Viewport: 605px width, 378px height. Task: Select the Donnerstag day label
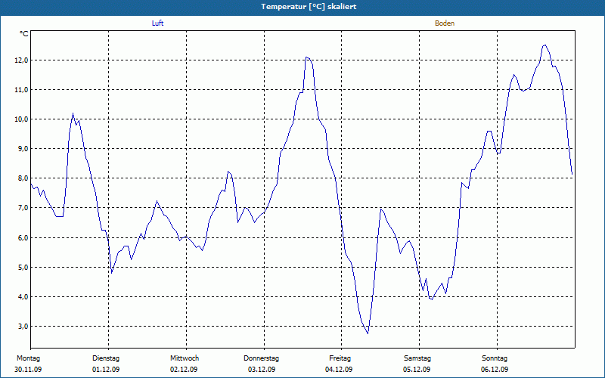pos(261,358)
